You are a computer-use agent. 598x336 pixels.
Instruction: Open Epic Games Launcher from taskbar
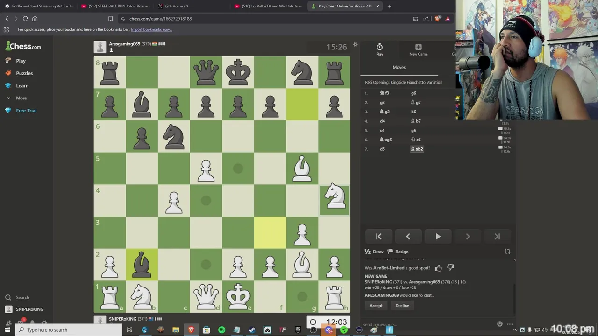pyautogui.click(x=298, y=330)
